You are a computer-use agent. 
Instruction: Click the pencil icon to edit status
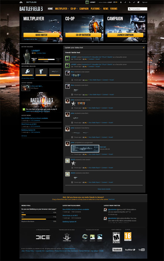click(x=144, y=47)
